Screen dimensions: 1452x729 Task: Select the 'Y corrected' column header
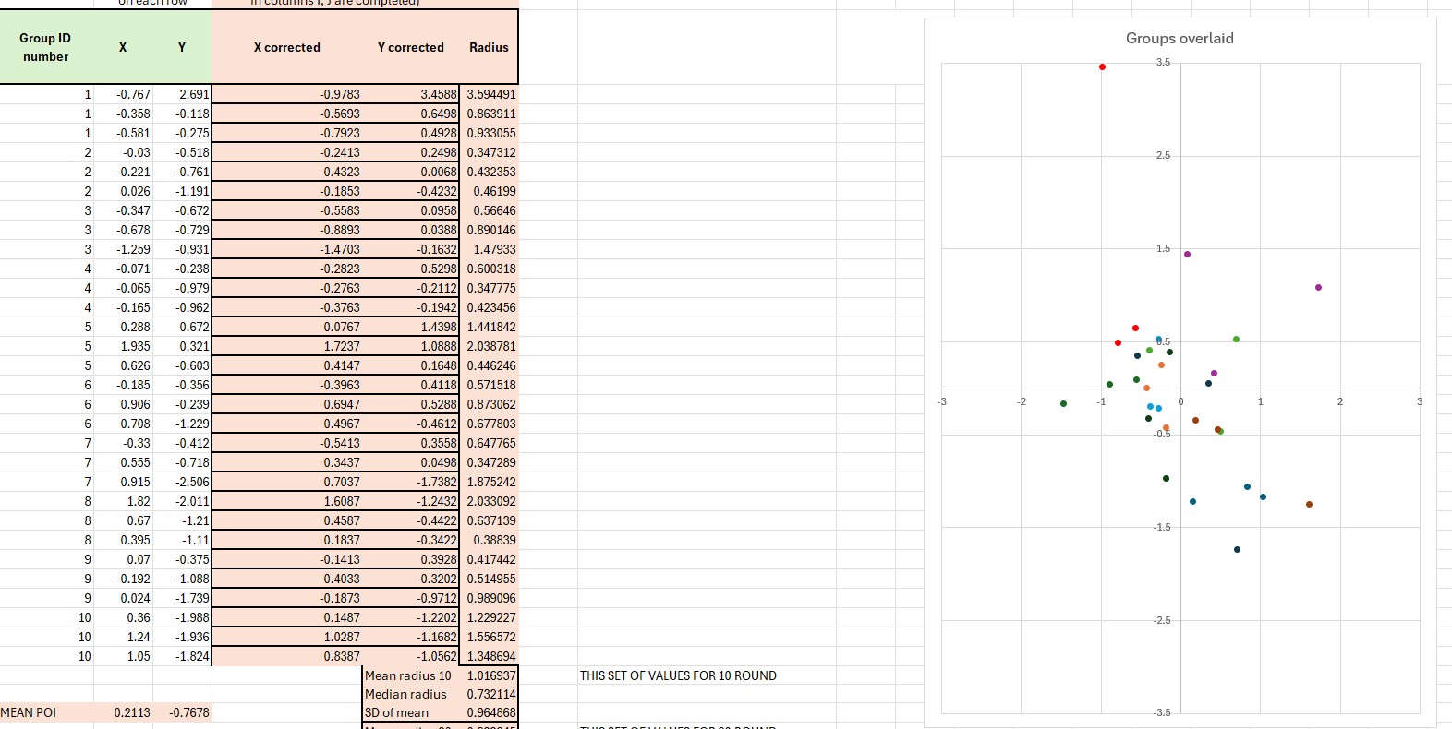click(411, 47)
